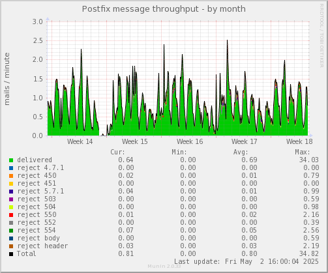Click the dark green reject 554 swatch
This screenshot has width=328, height=273.
coord(11,231)
